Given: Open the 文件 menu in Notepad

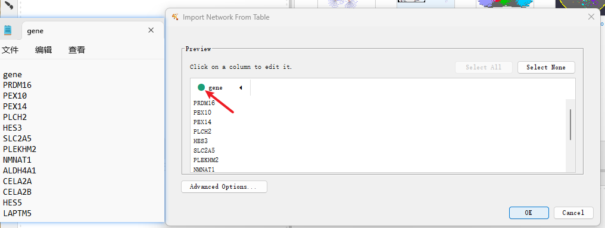Looking at the screenshot, I should [x=10, y=50].
